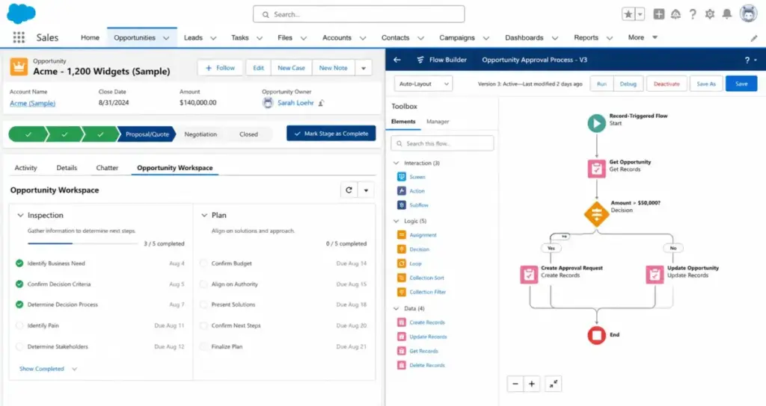Open the Setup gear icon
Viewport: 766px width, 406px height.
710,14
